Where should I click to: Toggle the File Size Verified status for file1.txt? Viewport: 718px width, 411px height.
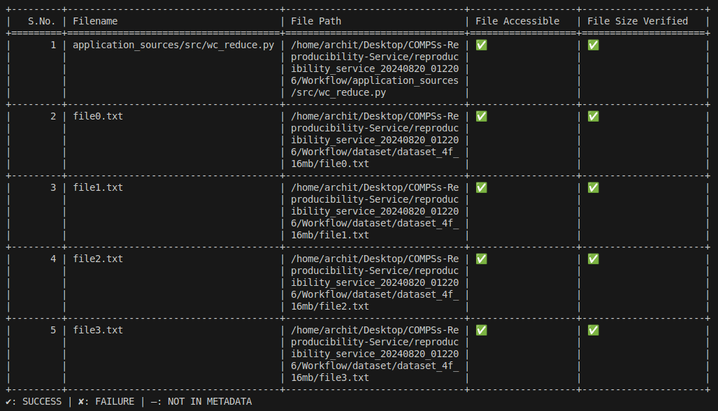[x=592, y=187]
